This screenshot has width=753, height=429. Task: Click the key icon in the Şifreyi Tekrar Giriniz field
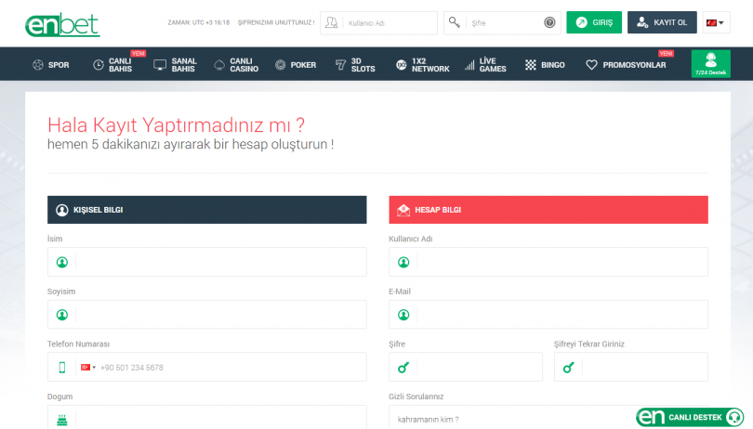point(569,368)
